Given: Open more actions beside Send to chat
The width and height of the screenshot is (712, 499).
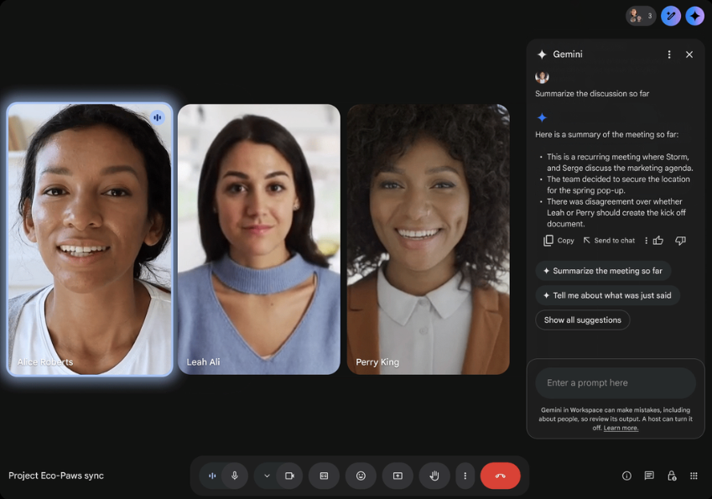Looking at the screenshot, I should click(646, 241).
